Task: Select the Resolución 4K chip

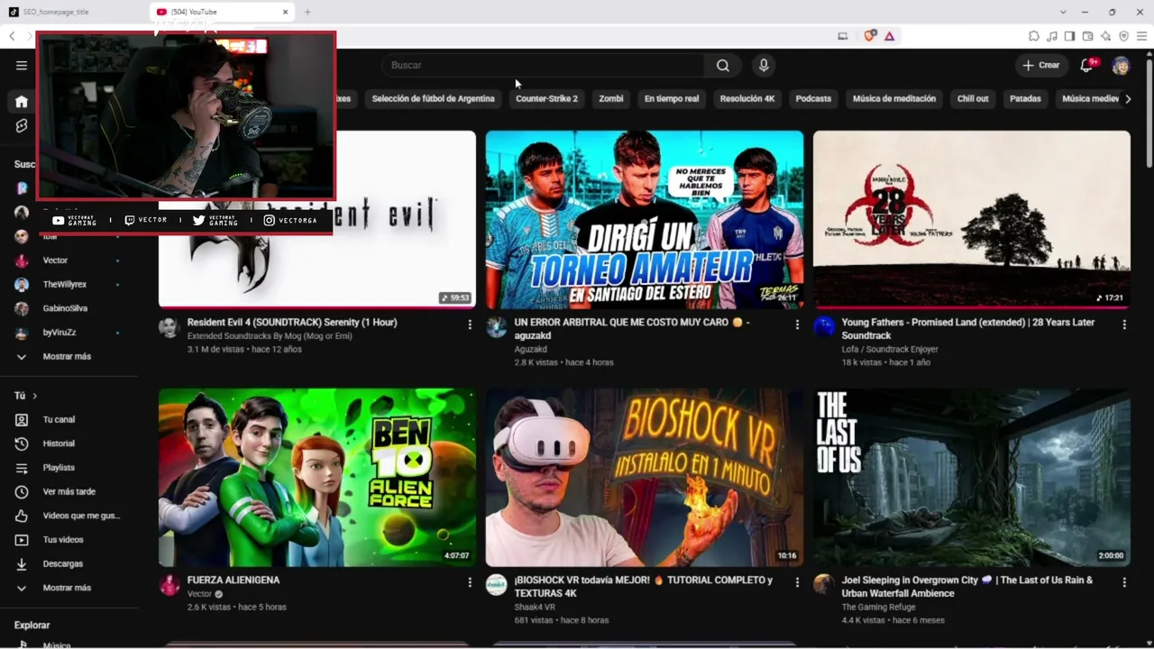Action: (747, 99)
